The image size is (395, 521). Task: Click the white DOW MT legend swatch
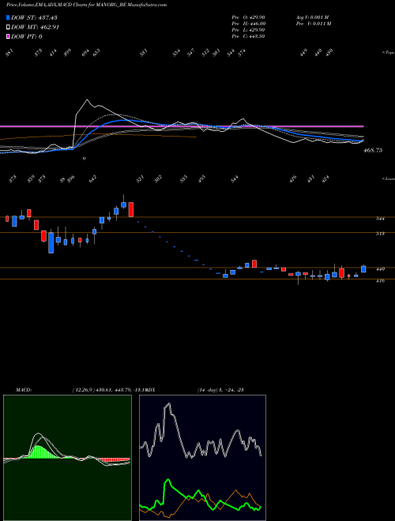(x=8, y=28)
